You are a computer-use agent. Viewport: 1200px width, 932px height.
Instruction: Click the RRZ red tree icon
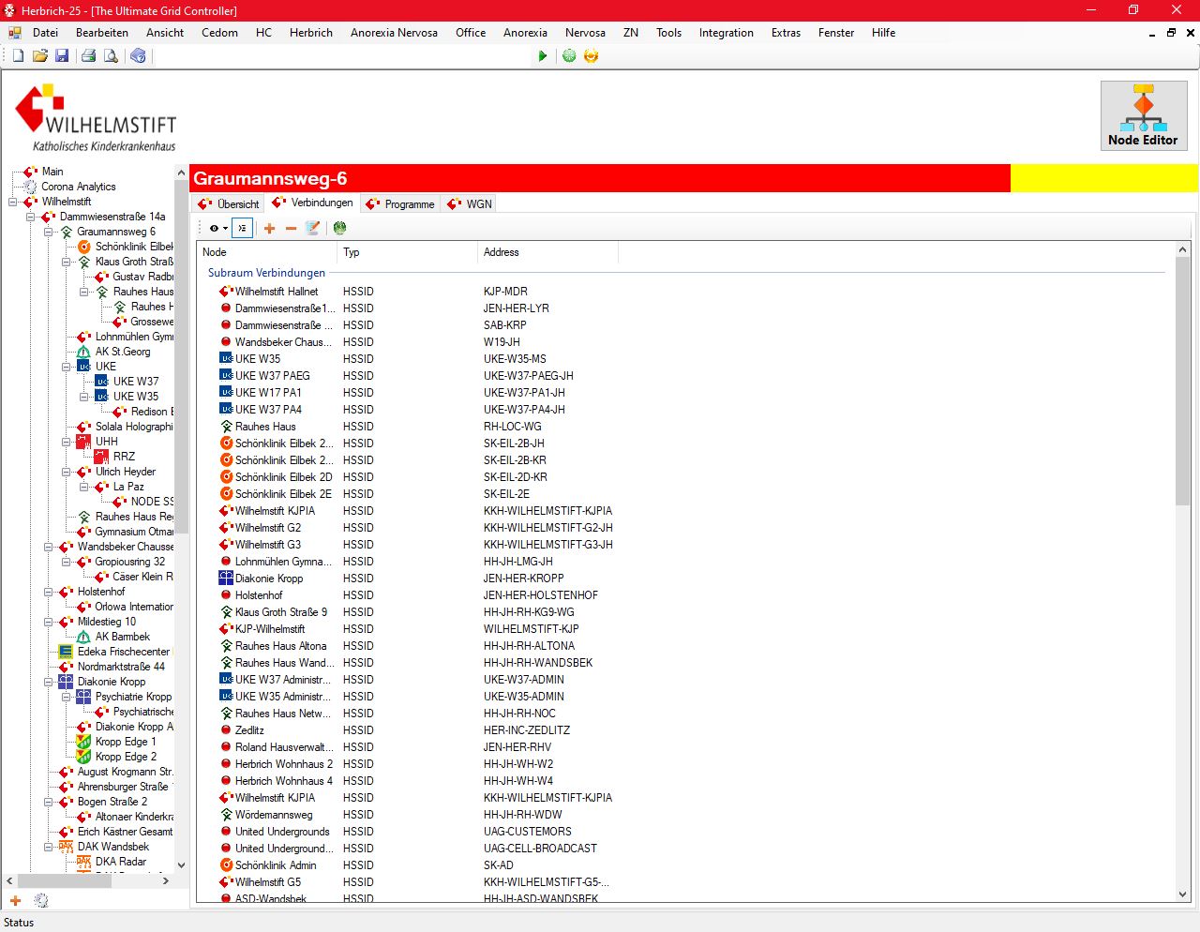coord(102,457)
